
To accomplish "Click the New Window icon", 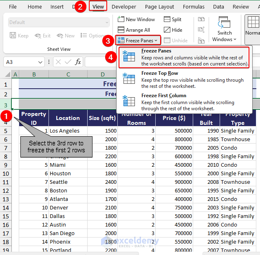I will pos(121,19).
